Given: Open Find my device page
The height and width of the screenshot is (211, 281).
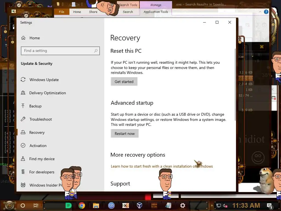Looking at the screenshot, I should [42, 159].
